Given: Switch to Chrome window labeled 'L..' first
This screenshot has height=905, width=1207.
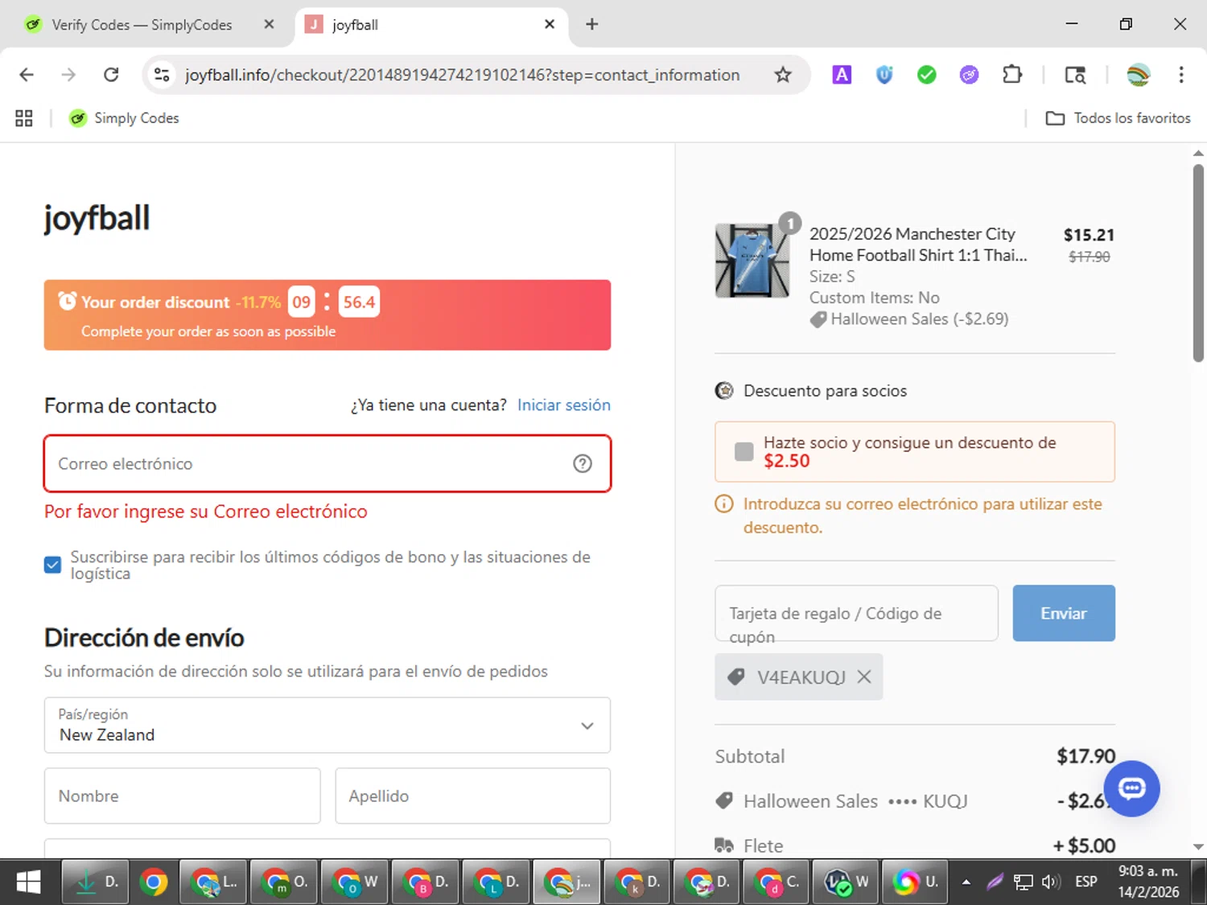Looking at the screenshot, I should (x=214, y=882).
